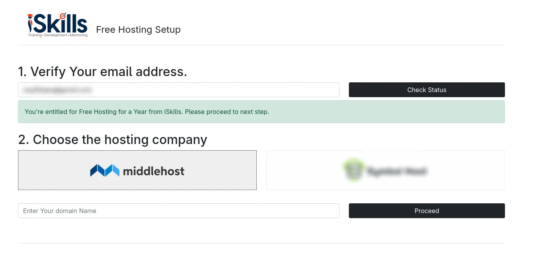Screen dimensions: 535x256
Task: Click the Enter Your domain Name field
Action: tap(178, 211)
